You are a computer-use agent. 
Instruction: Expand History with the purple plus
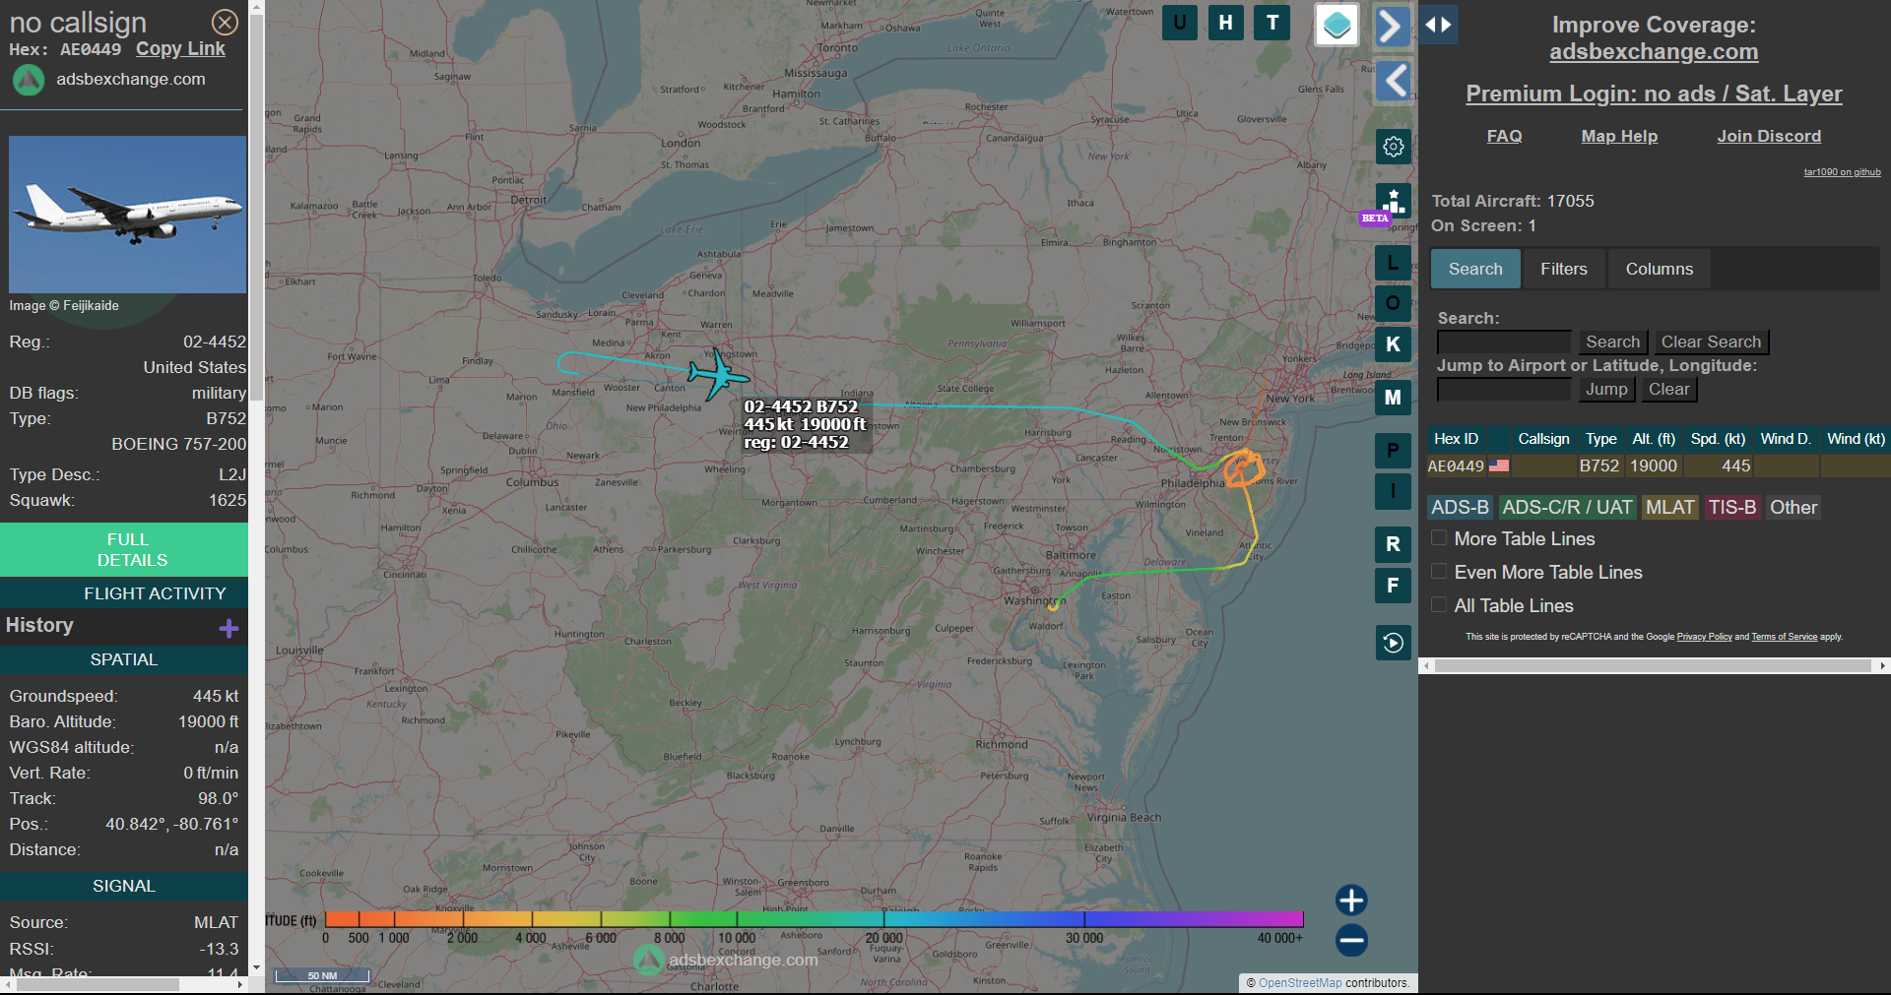(x=229, y=628)
